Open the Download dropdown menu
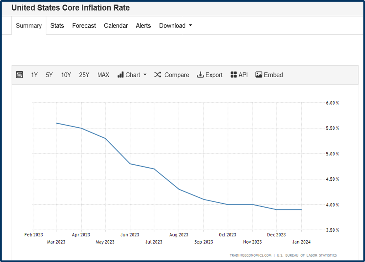Screen dimensions: 365x262 pos(175,26)
